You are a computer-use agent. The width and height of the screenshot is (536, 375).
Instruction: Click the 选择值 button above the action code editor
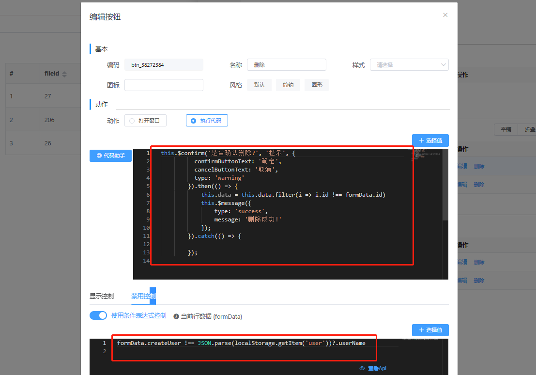[430, 141]
